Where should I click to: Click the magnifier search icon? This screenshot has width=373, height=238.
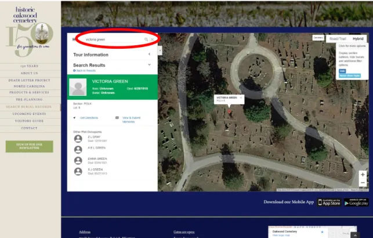pyautogui.click(x=146, y=39)
